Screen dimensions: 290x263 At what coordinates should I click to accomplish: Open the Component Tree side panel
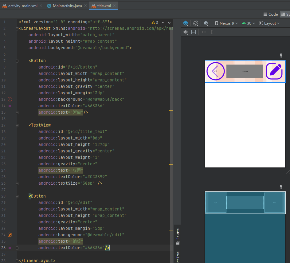[x=178, y=257]
